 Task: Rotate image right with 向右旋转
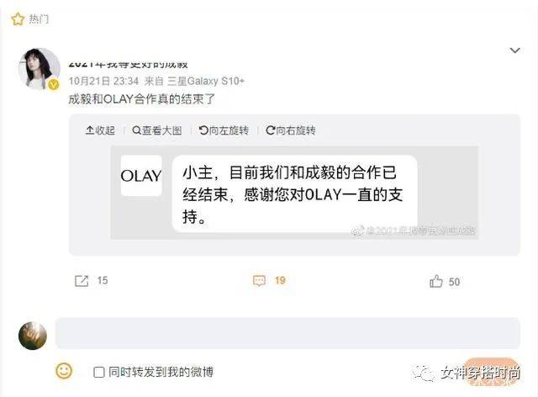click(291, 130)
